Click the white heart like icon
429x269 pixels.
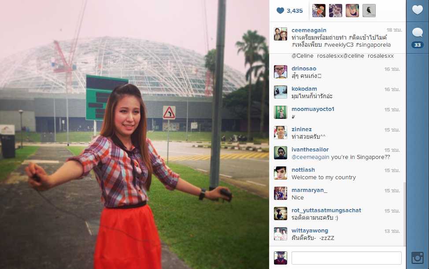pos(417,10)
